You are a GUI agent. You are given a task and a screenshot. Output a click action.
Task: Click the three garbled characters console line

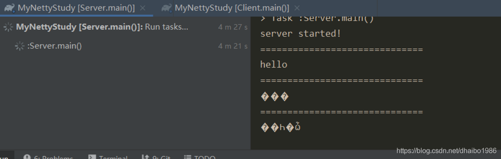click(x=275, y=97)
